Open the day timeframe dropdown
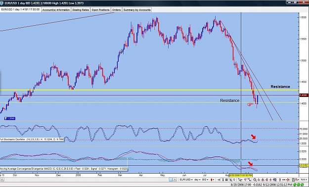Screen dimensions: 309x187 pos(197,180)
